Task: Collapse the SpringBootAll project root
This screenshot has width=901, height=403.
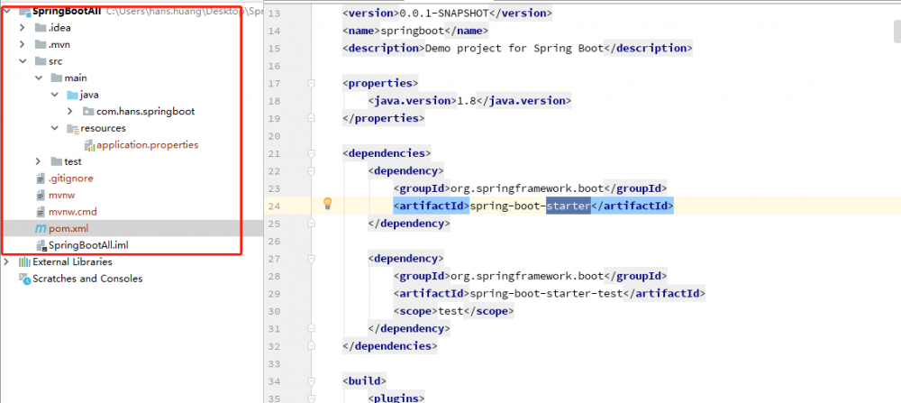Action: 6,11
